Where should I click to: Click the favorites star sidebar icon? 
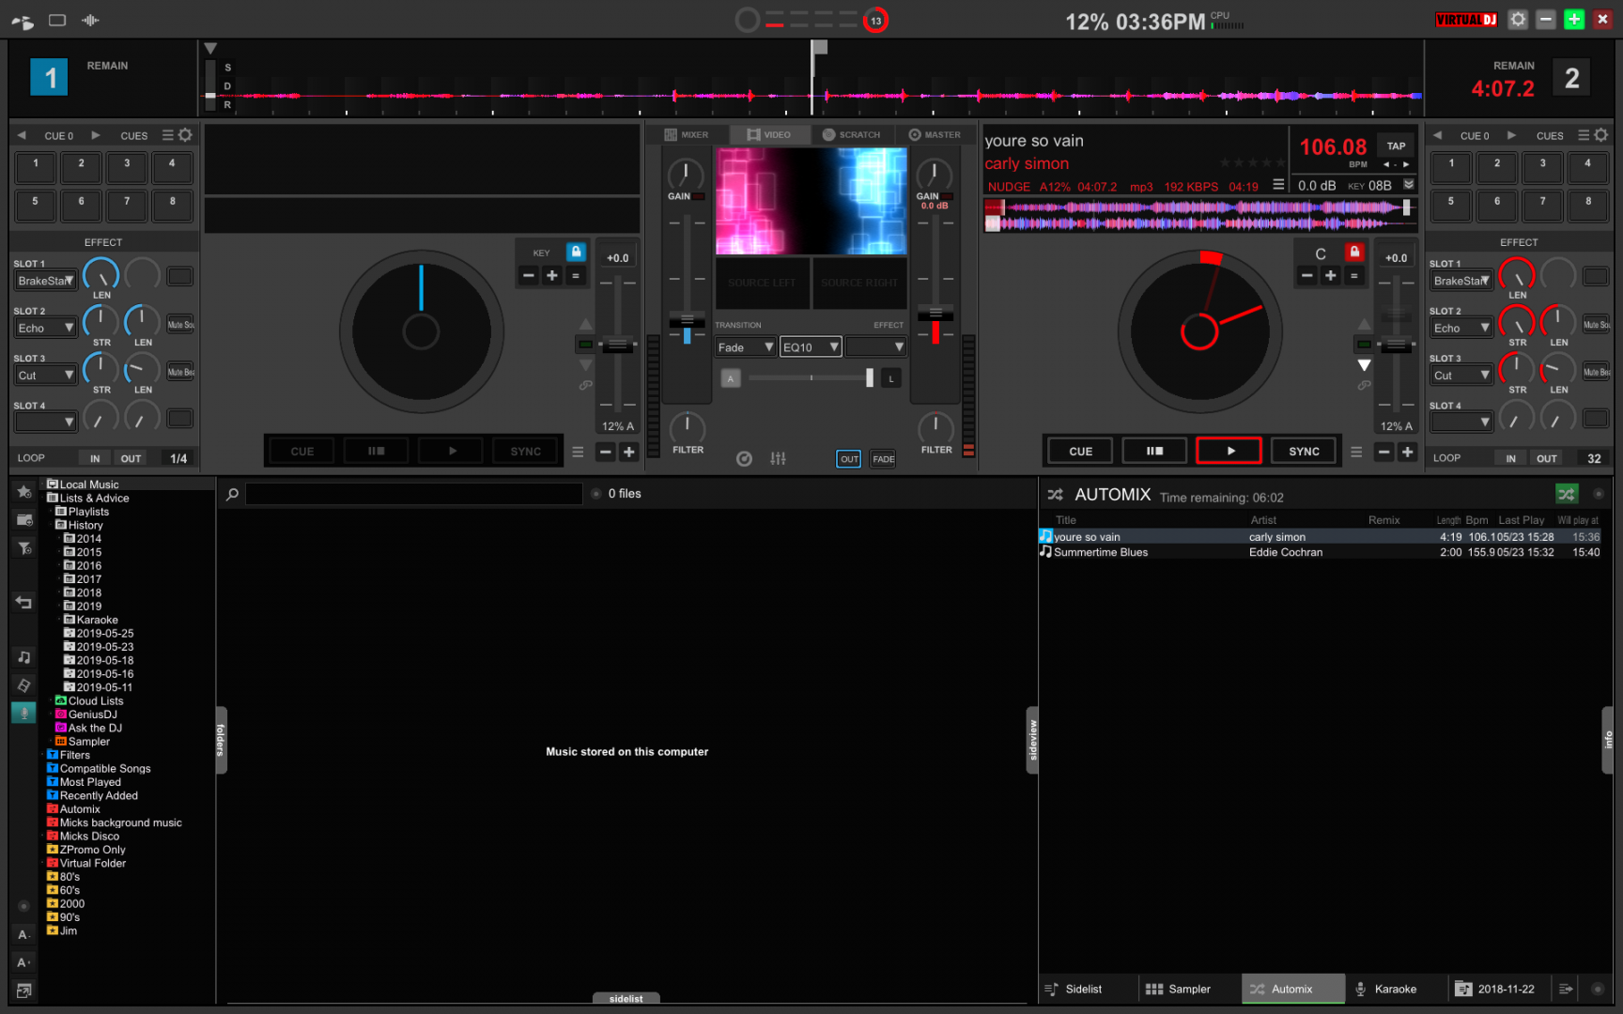[x=23, y=491]
